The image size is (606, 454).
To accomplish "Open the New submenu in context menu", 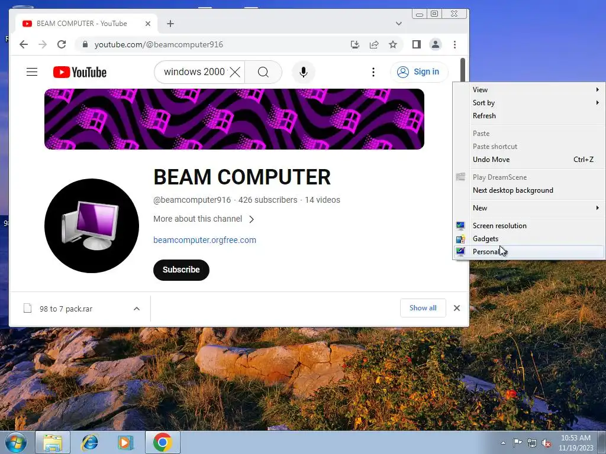I will (x=529, y=208).
